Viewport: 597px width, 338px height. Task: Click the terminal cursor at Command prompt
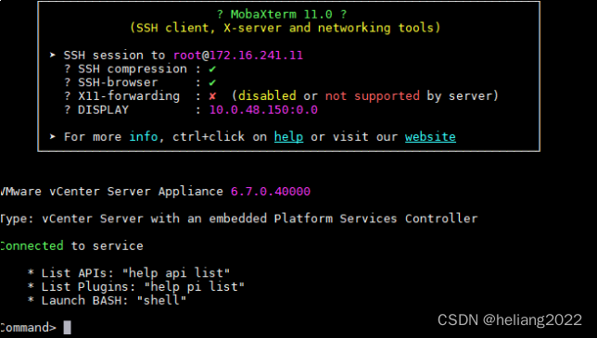pos(68,328)
